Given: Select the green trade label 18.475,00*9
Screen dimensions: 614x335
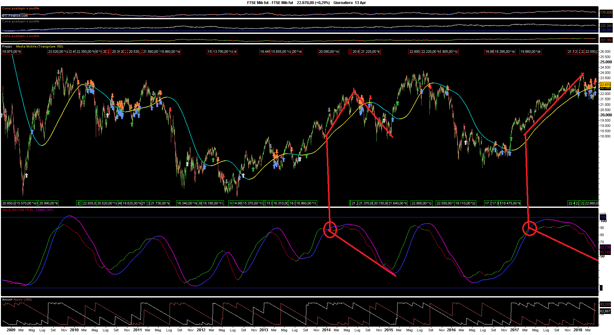Looking at the screenshot, I should [511, 203].
